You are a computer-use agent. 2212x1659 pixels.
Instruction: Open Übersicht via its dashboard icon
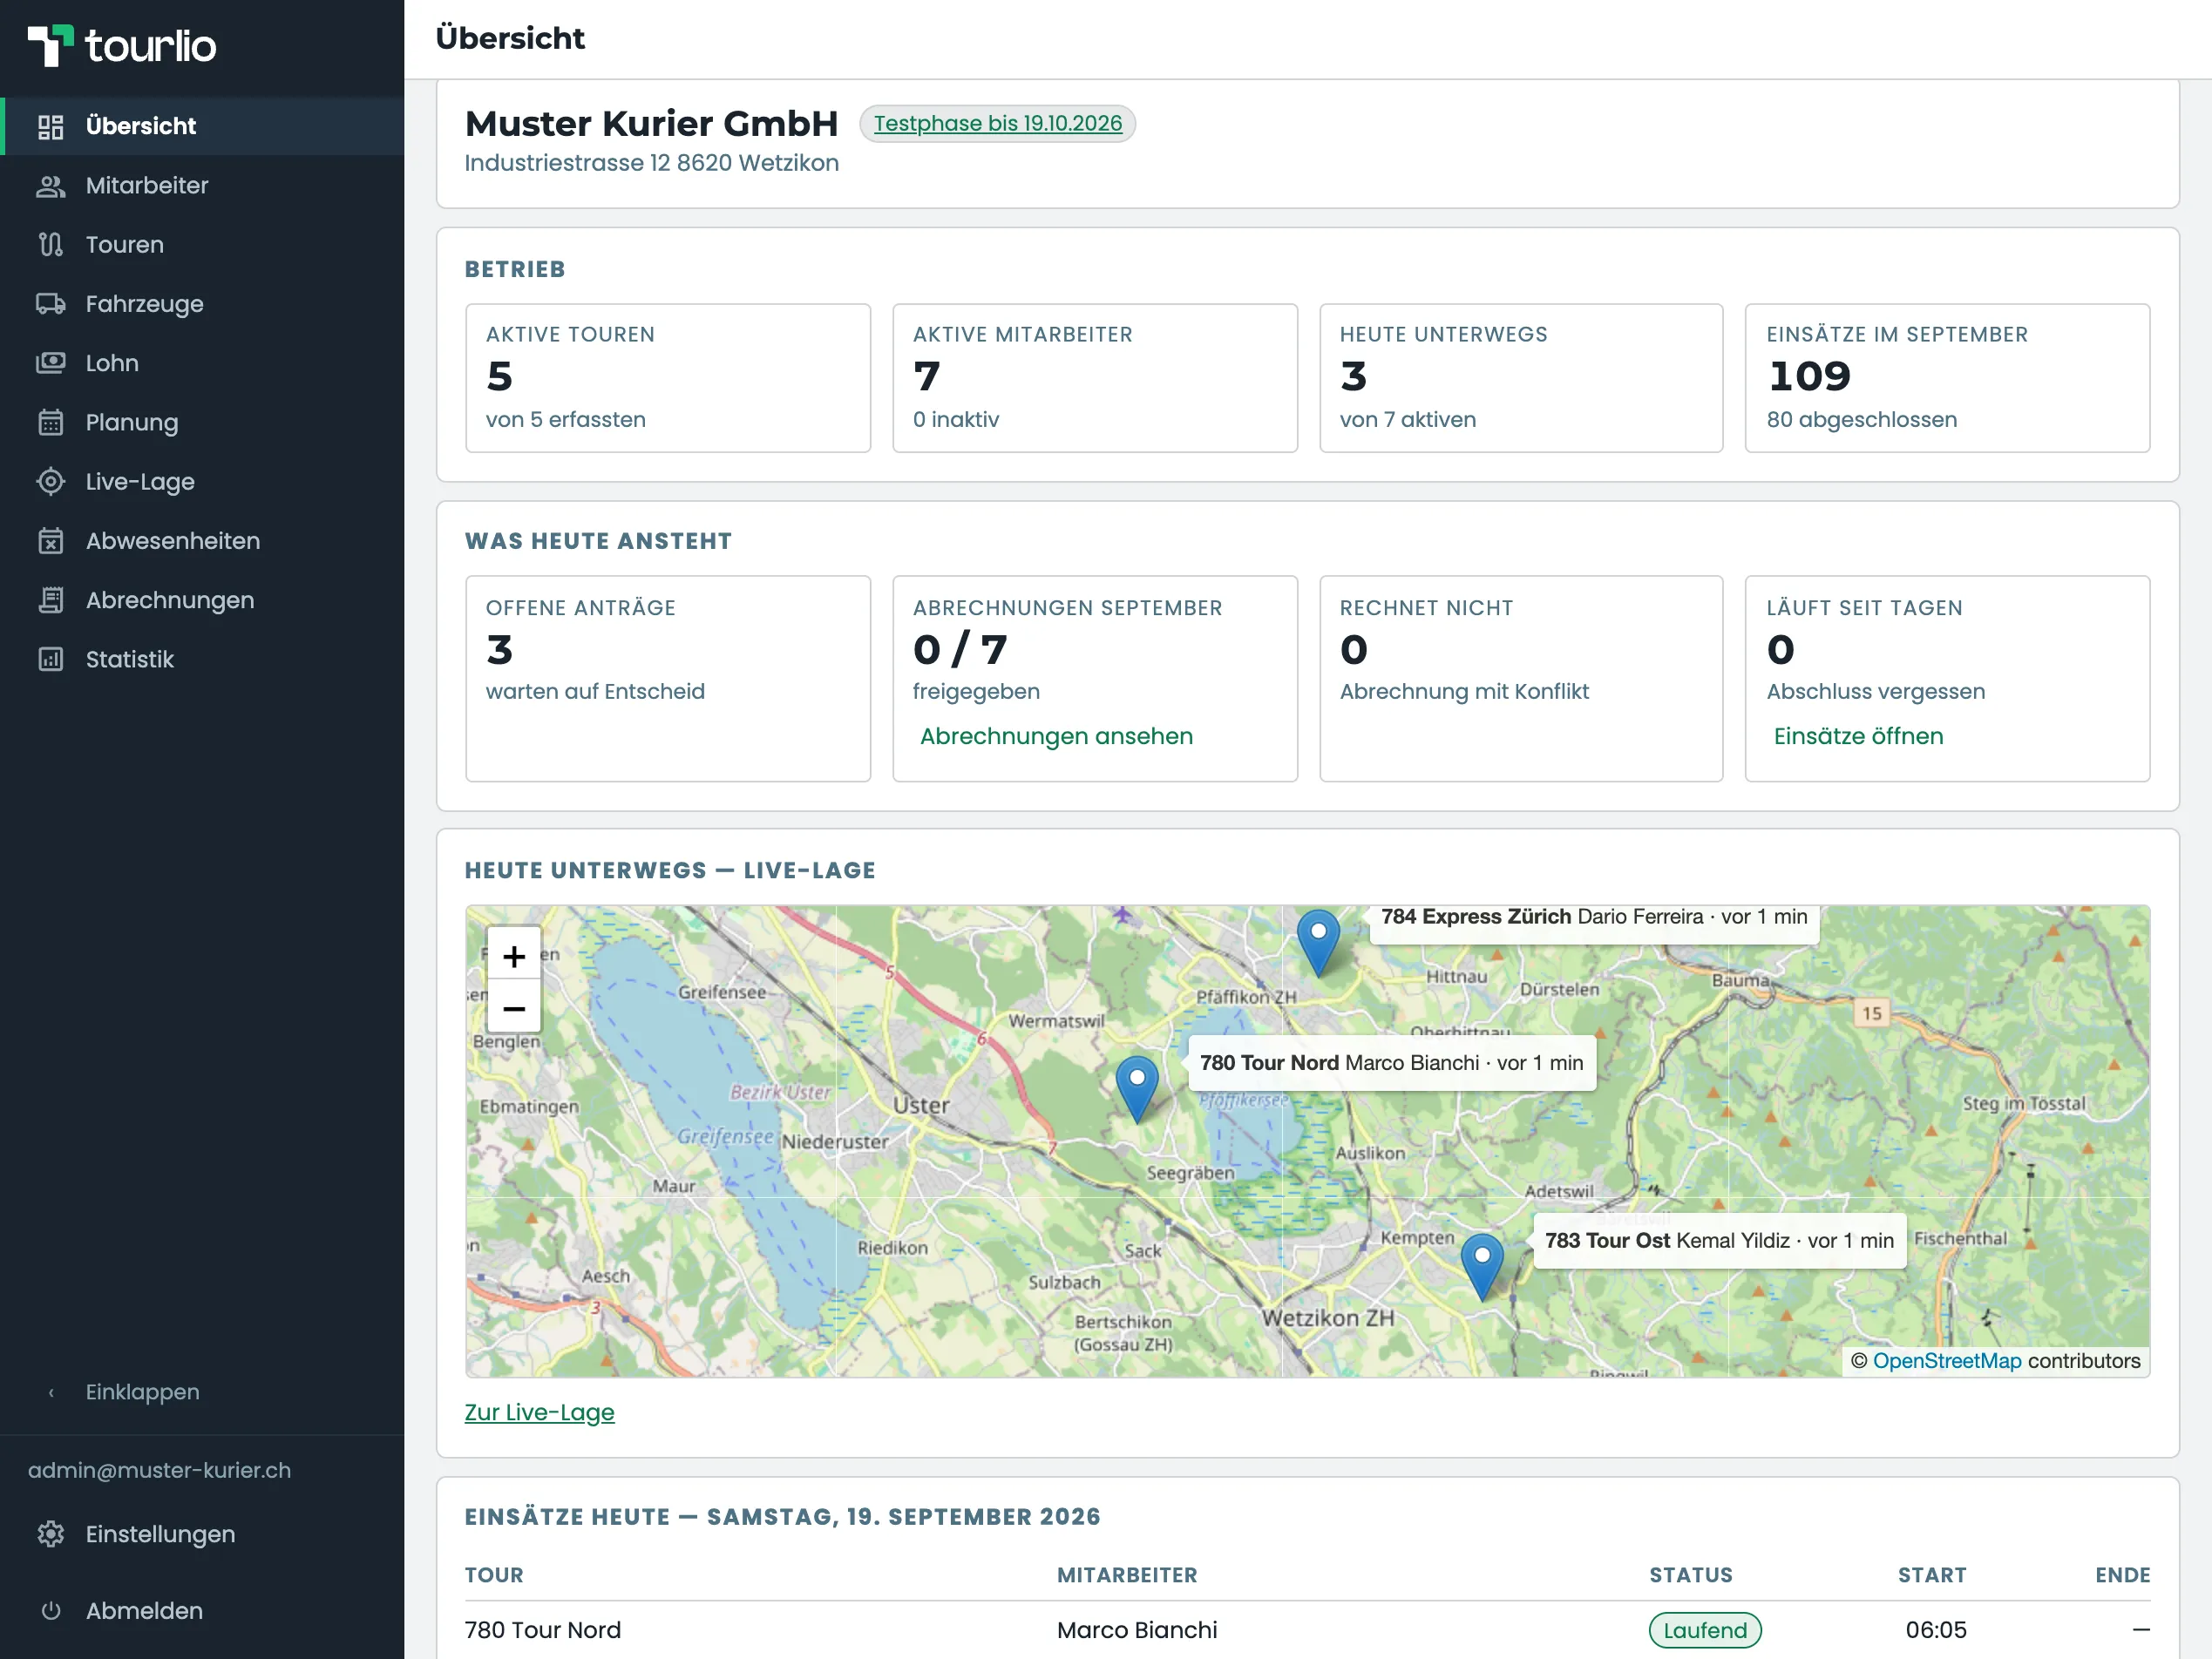point(50,126)
